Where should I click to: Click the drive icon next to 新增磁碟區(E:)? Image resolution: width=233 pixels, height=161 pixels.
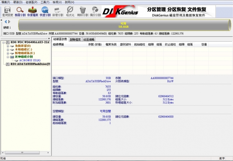12,53
